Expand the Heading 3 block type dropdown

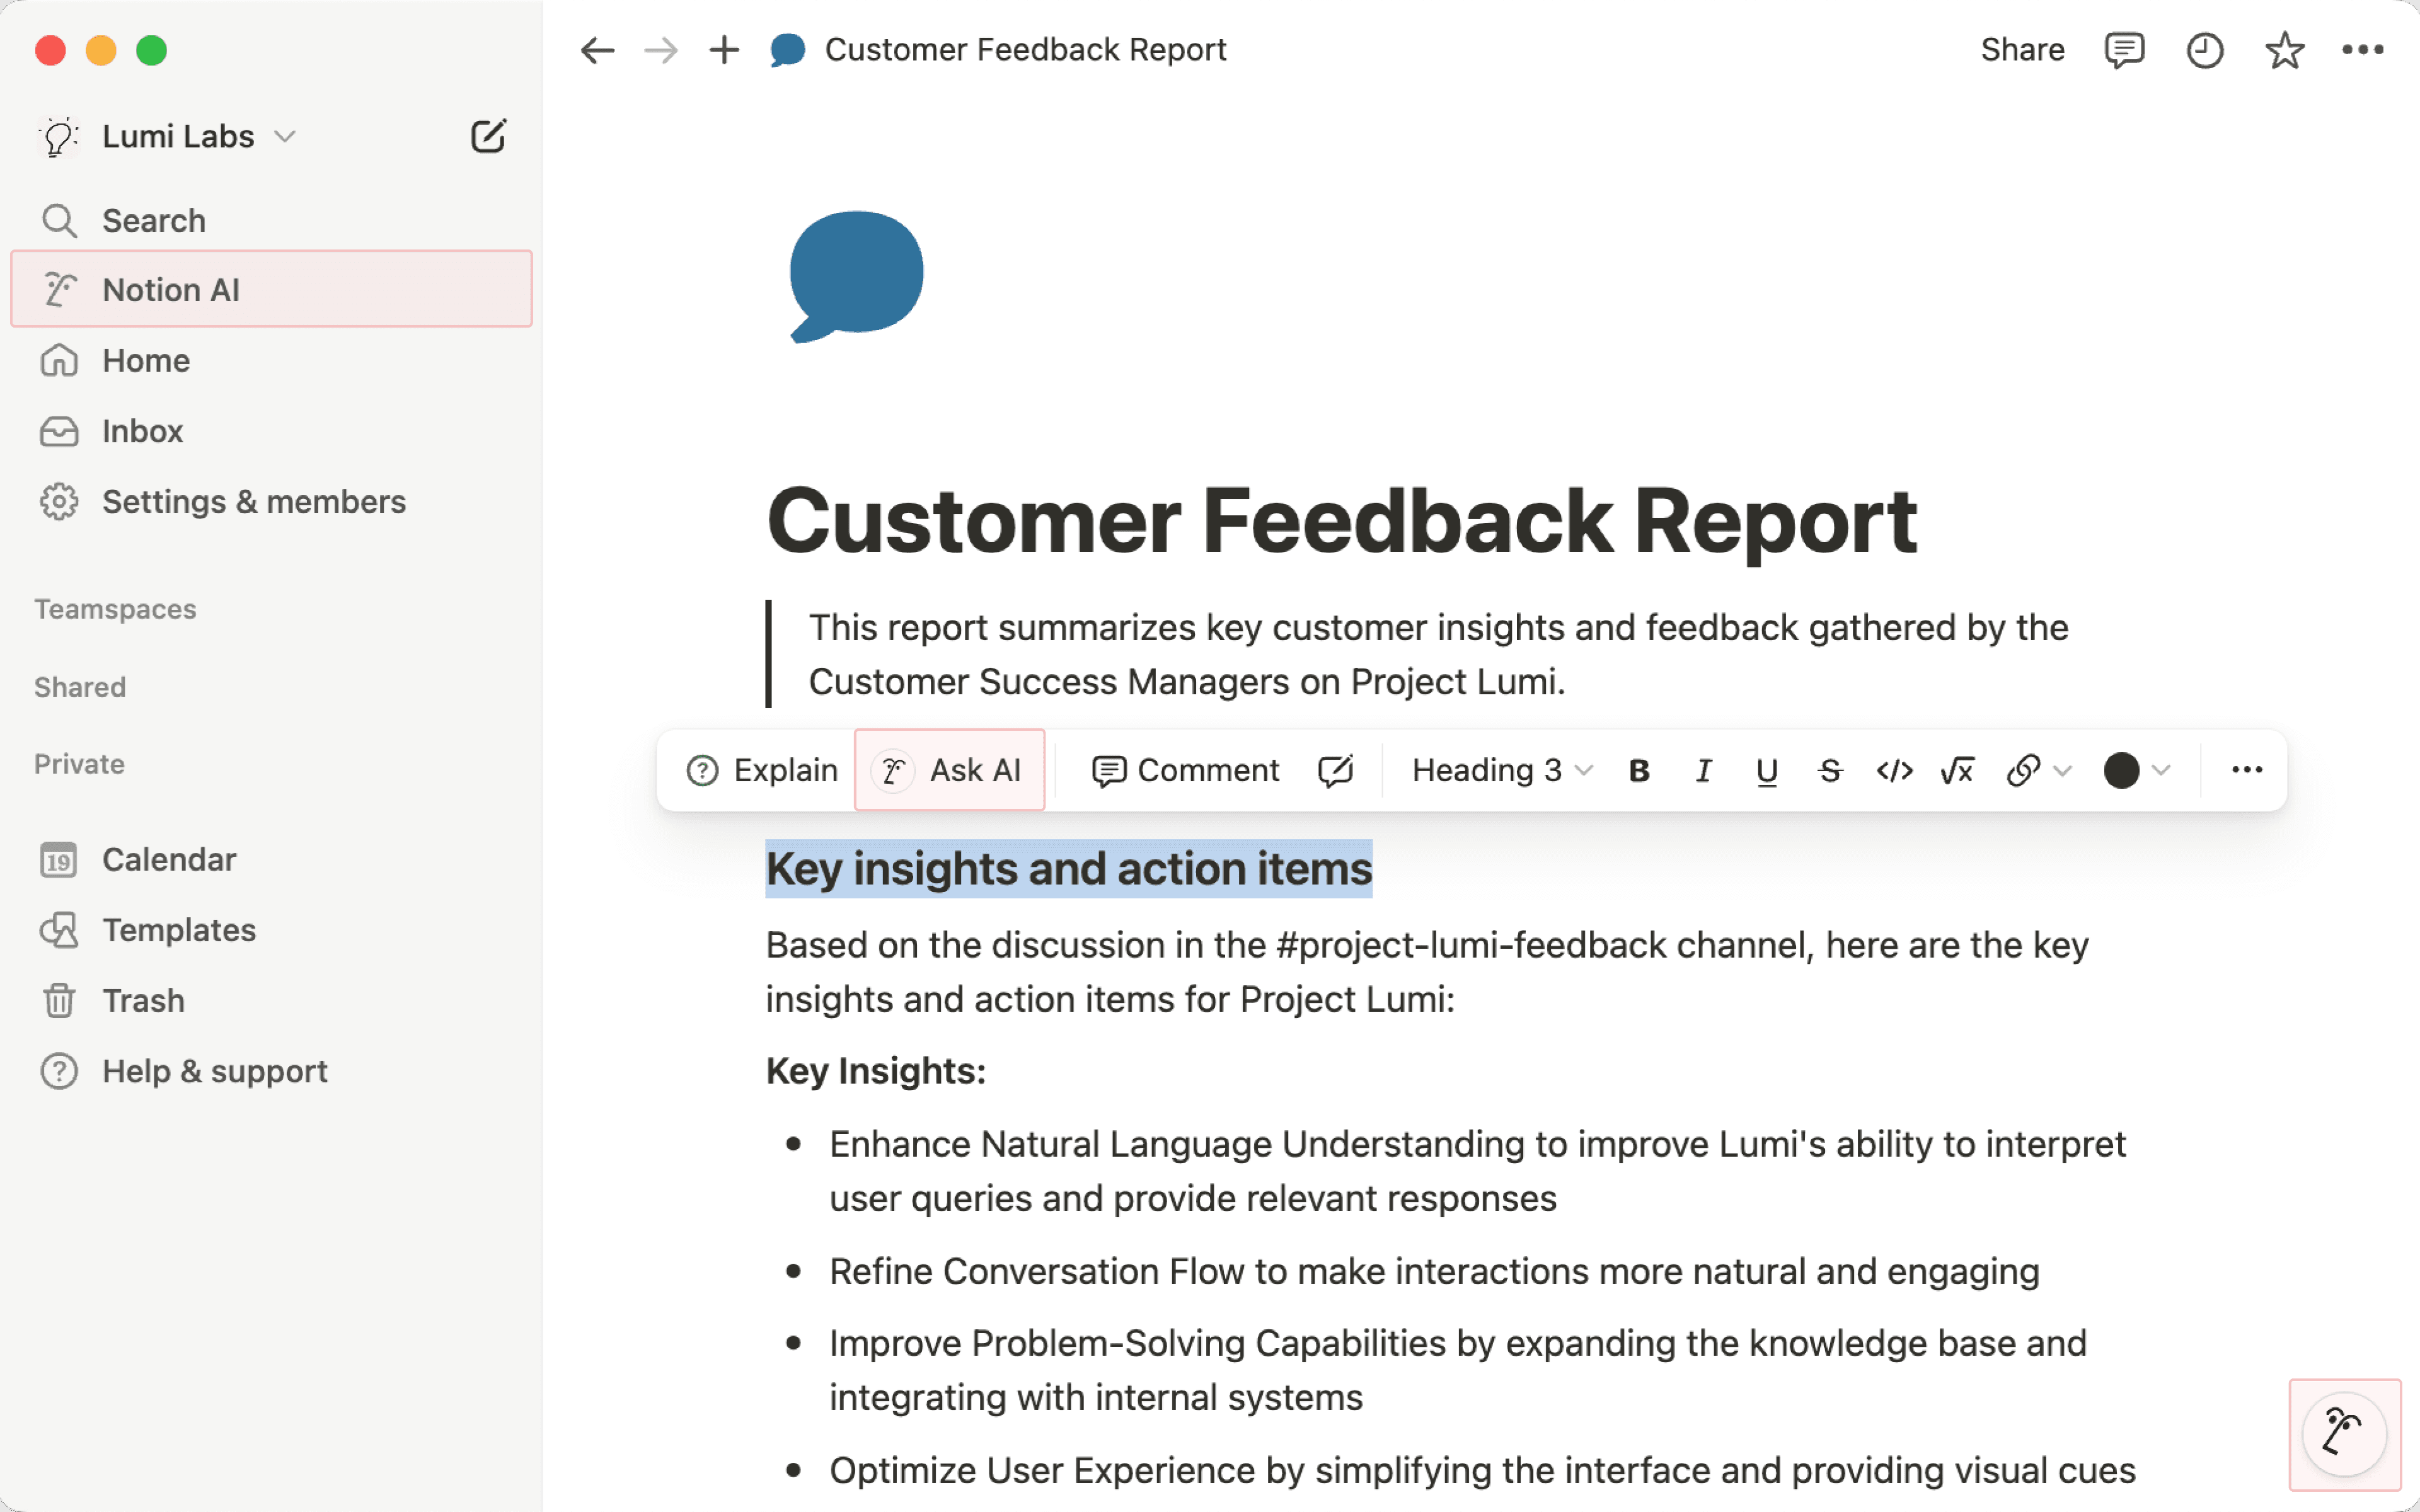[1501, 771]
